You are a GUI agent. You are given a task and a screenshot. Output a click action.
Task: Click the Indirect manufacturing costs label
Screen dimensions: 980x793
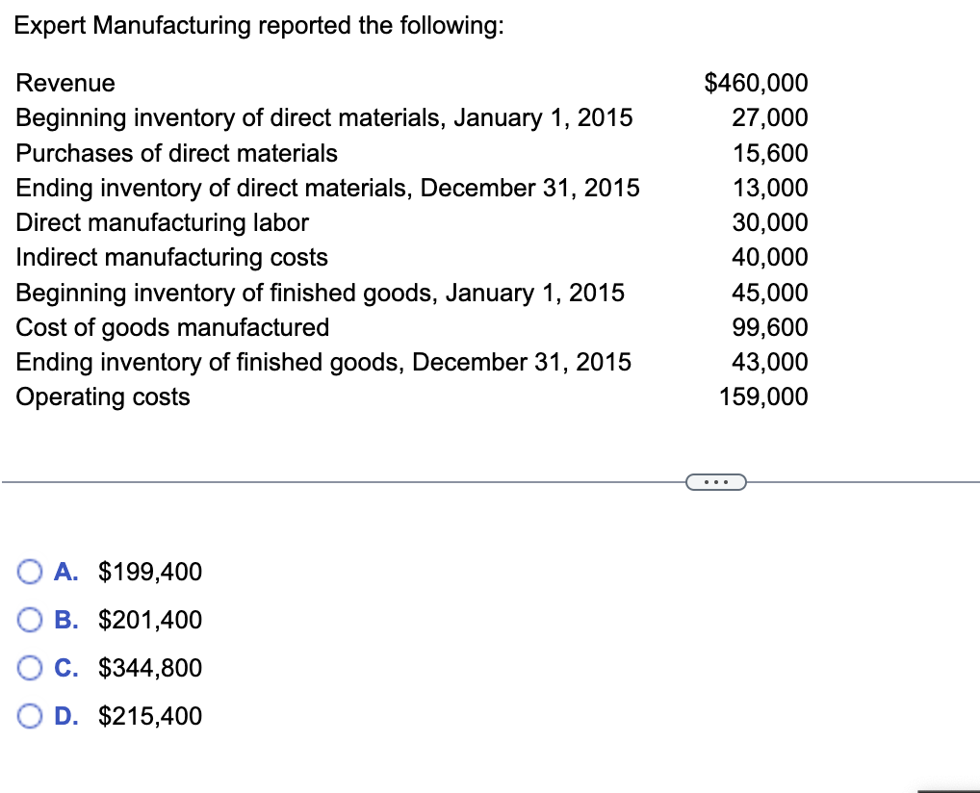coord(172,257)
